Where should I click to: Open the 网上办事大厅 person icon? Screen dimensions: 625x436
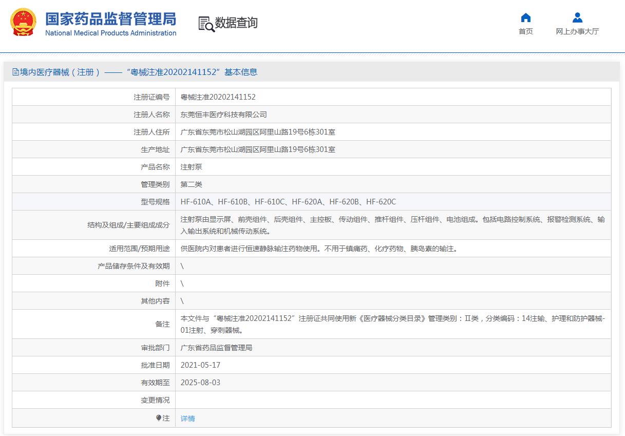[x=577, y=17]
